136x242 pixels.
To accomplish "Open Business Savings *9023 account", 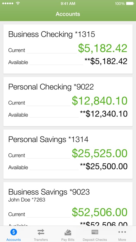I will pos(68,204).
